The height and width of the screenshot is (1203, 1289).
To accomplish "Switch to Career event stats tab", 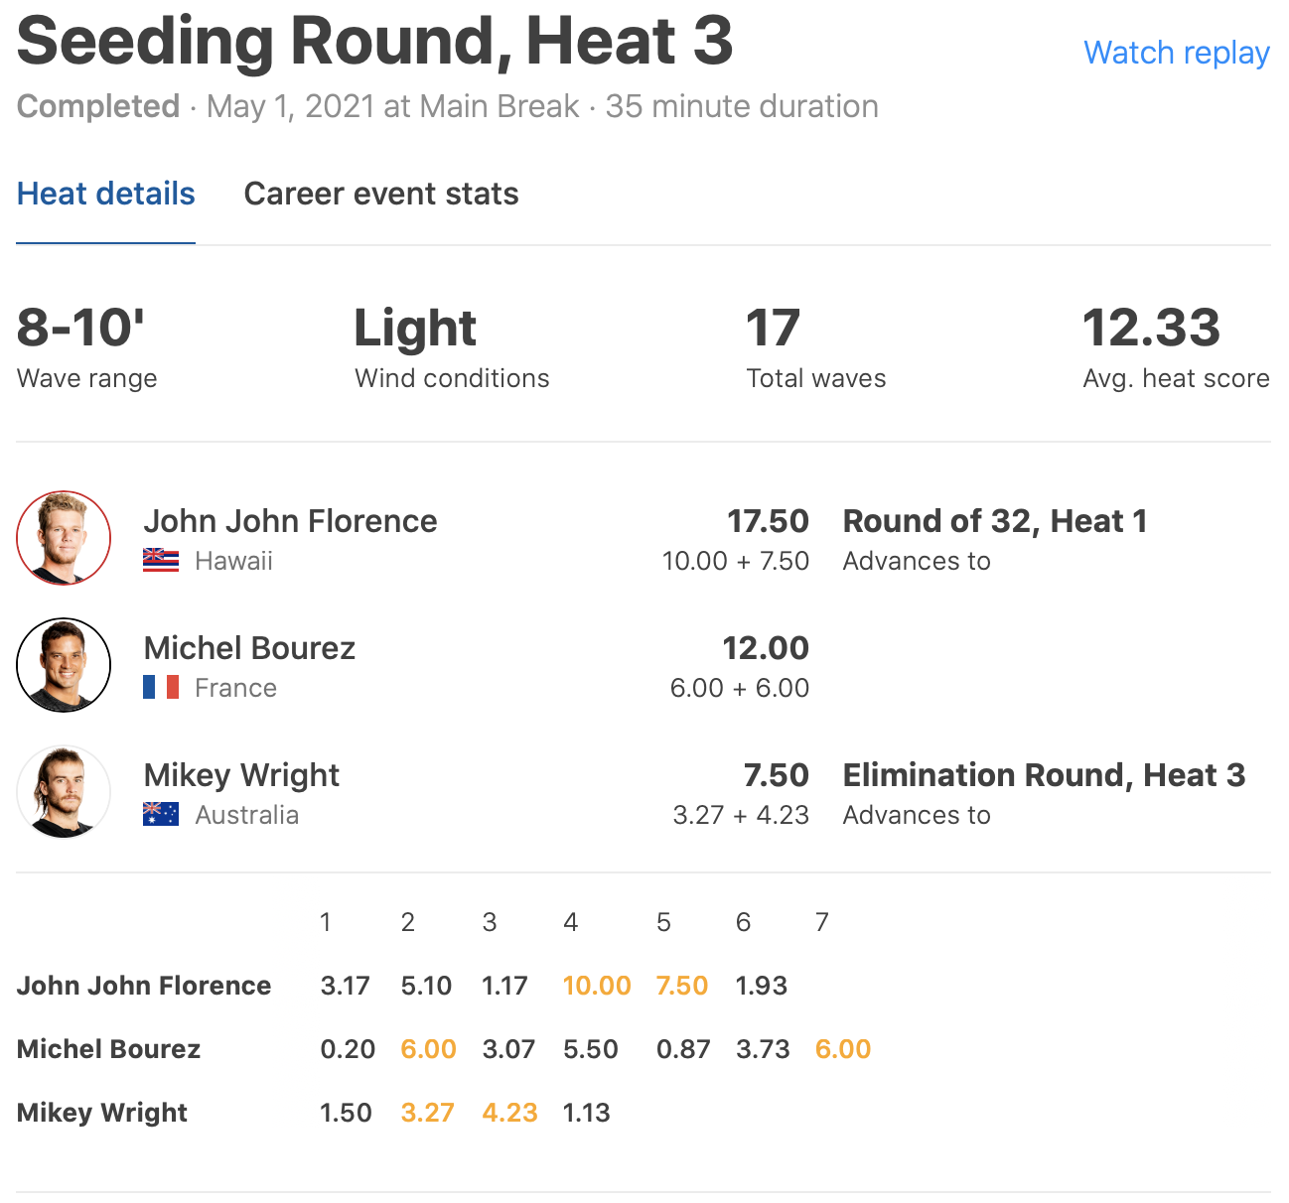I will (x=381, y=194).
